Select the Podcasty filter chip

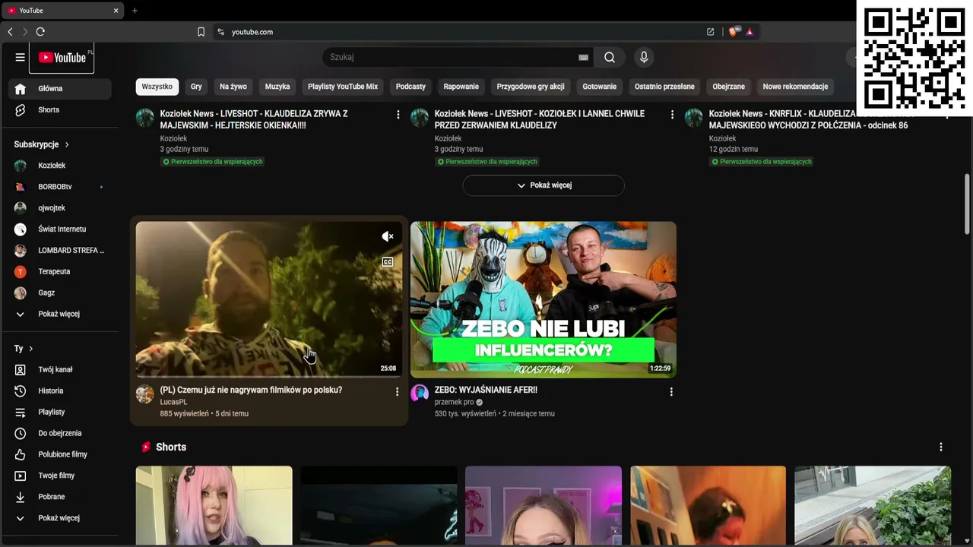click(410, 87)
